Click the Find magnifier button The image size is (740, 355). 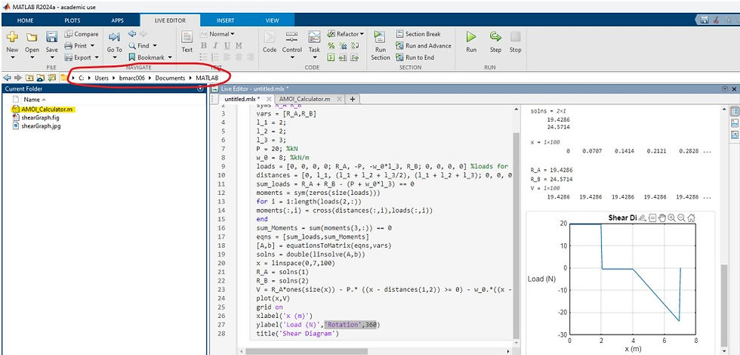pos(139,46)
